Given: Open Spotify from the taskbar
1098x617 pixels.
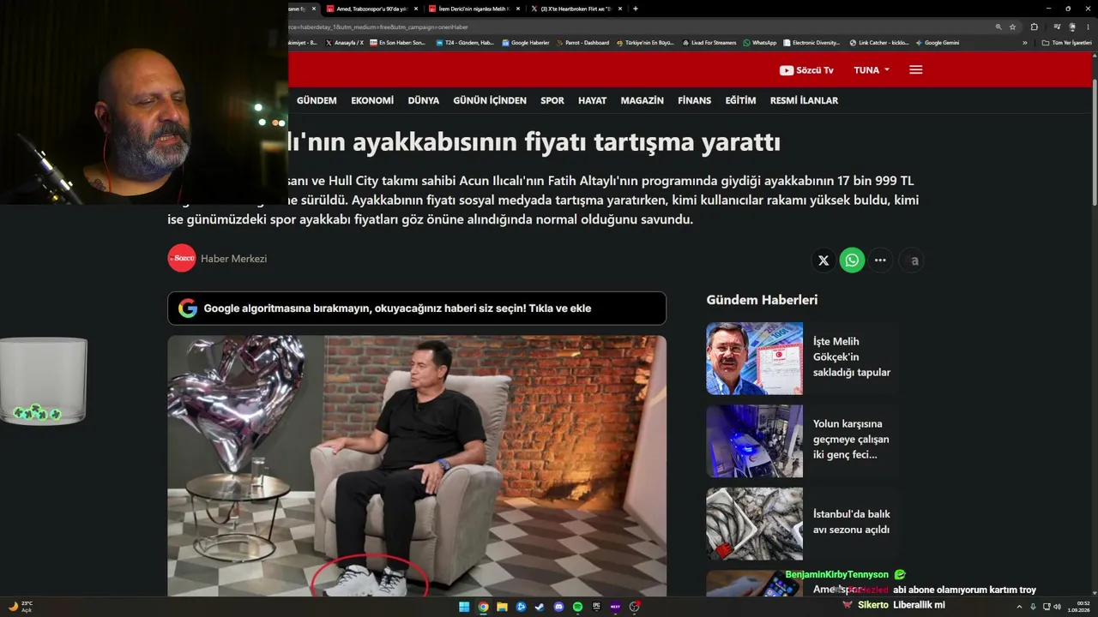Looking at the screenshot, I should coord(577,607).
